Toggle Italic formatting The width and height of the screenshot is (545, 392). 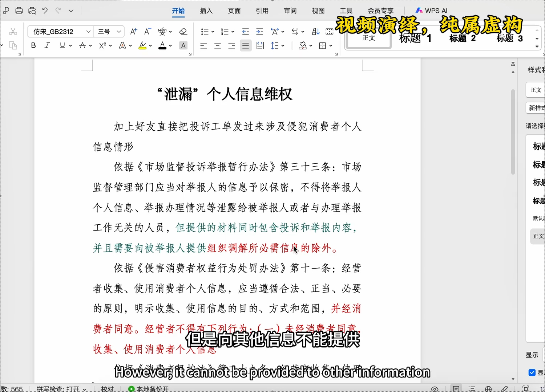pyautogui.click(x=47, y=45)
